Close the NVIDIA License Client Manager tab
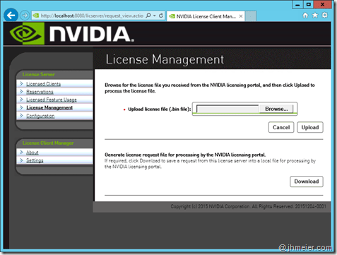 coord(241,16)
